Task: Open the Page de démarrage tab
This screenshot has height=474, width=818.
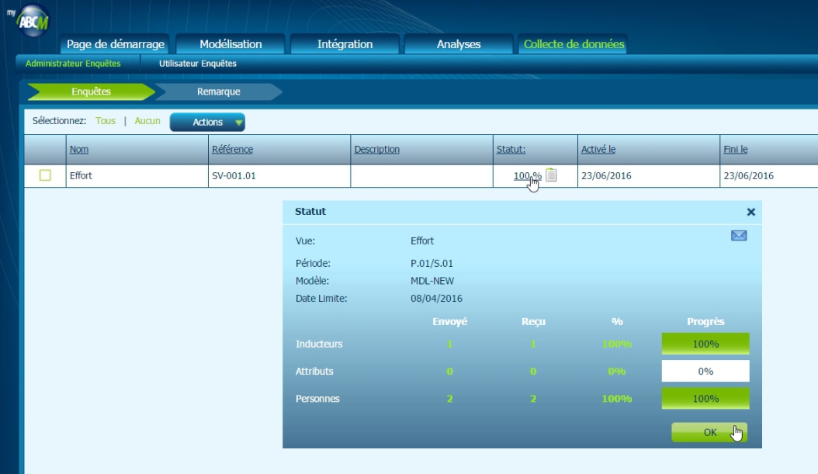Action: pyautogui.click(x=116, y=44)
